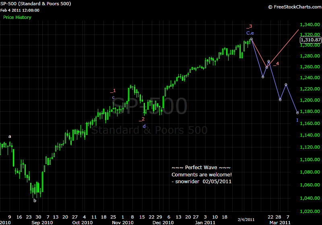322x225 pixels.
Task: Select the red _4 wave label
Action: tap(276, 64)
